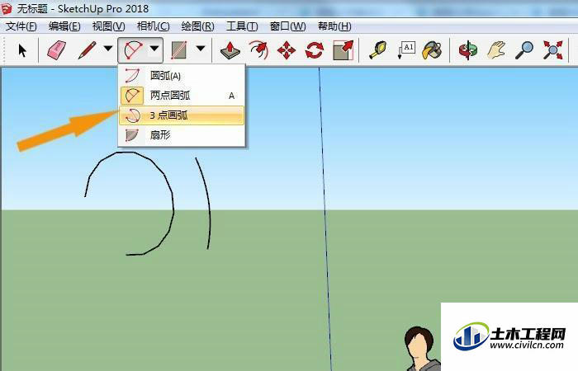Click the Arc tool toolbar button
Screen dimensions: 578x371
click(x=134, y=50)
